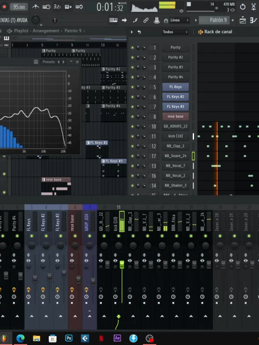Screen dimensions: 259x345
Task: Select the brush icon in the toolbar
Action: pyautogui.click(x=135, y=20)
